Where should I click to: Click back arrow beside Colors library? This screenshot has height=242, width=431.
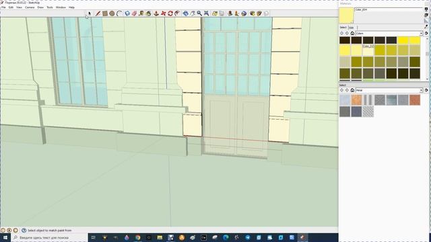pos(342,33)
